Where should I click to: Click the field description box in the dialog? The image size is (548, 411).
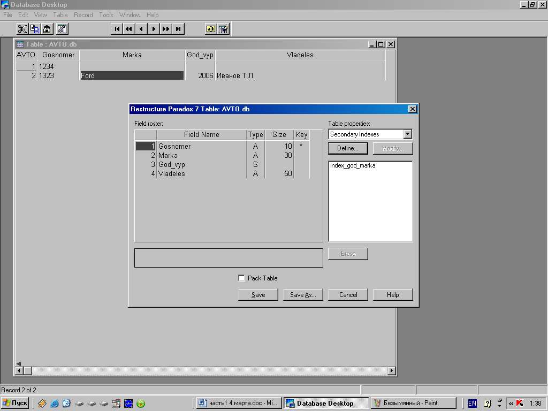click(229, 258)
